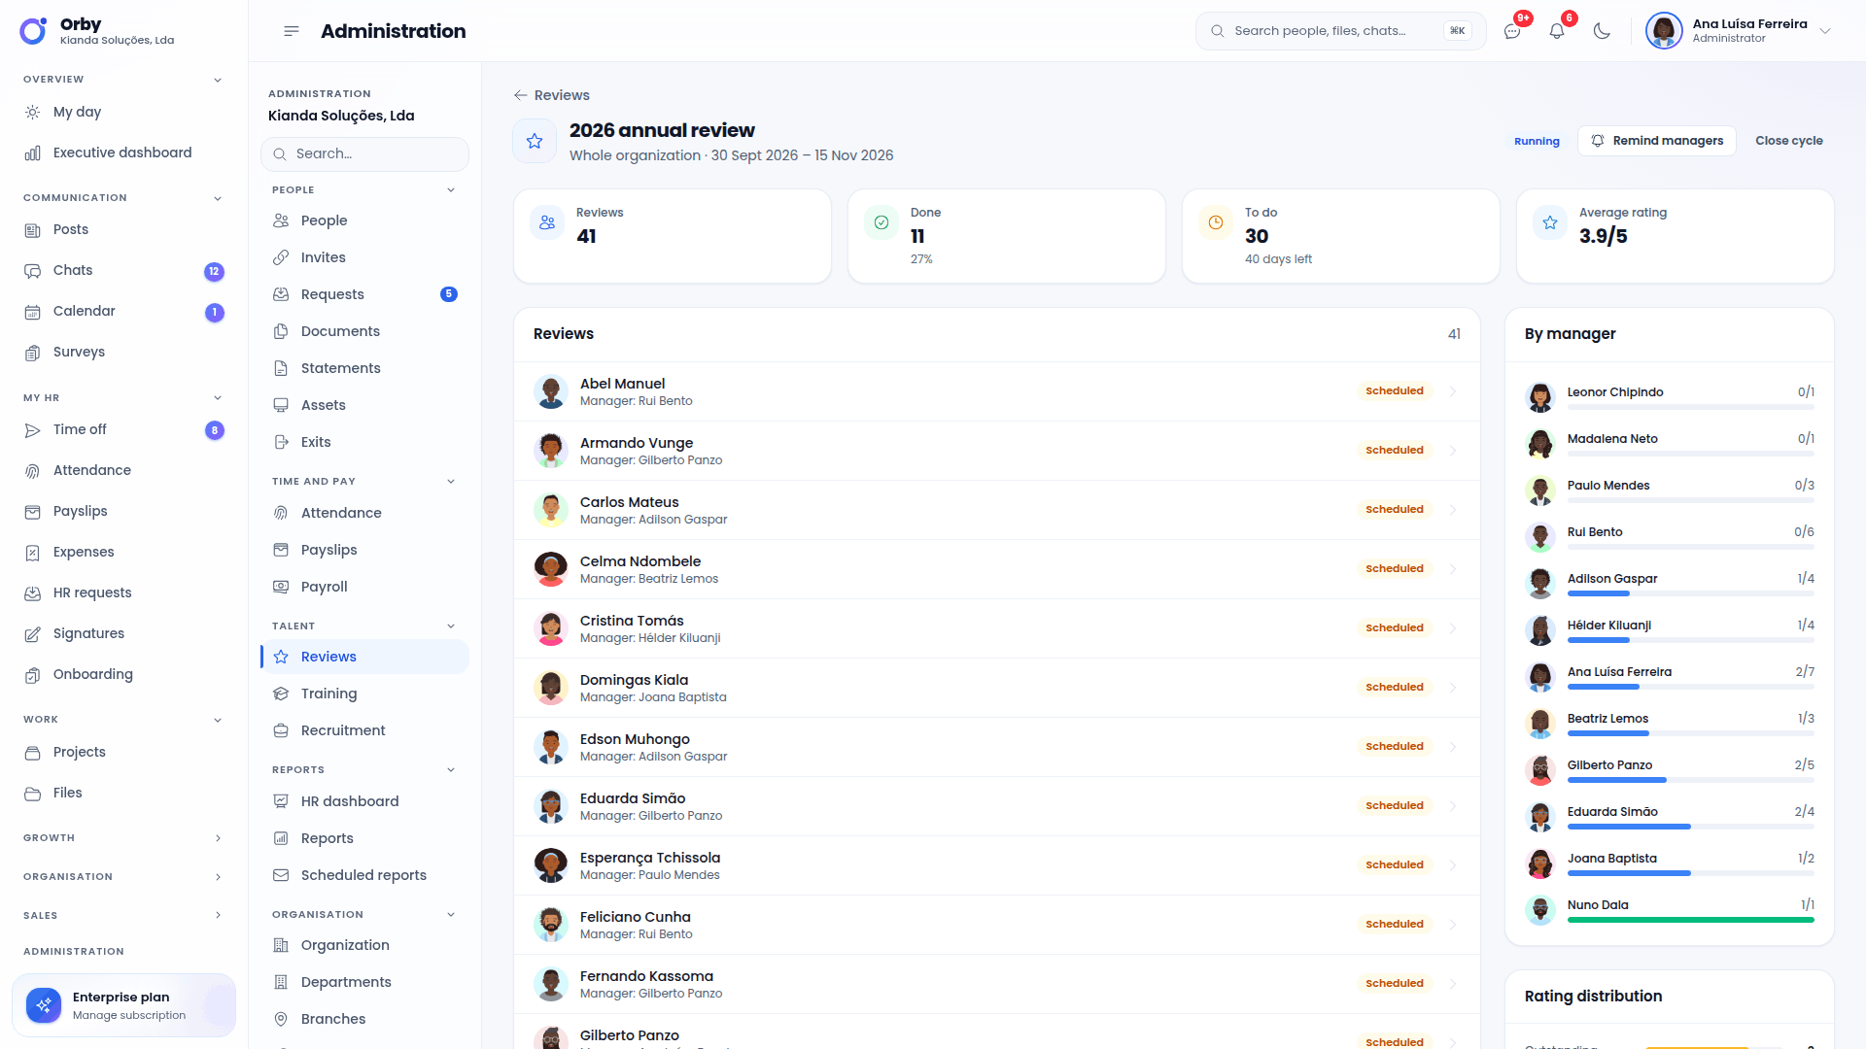Click the Invites link icon

pos(281,257)
